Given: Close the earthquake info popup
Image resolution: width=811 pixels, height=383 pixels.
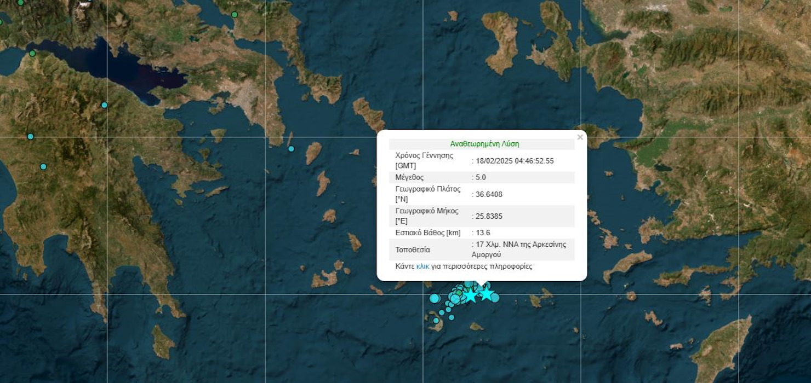Looking at the screenshot, I should [580, 137].
